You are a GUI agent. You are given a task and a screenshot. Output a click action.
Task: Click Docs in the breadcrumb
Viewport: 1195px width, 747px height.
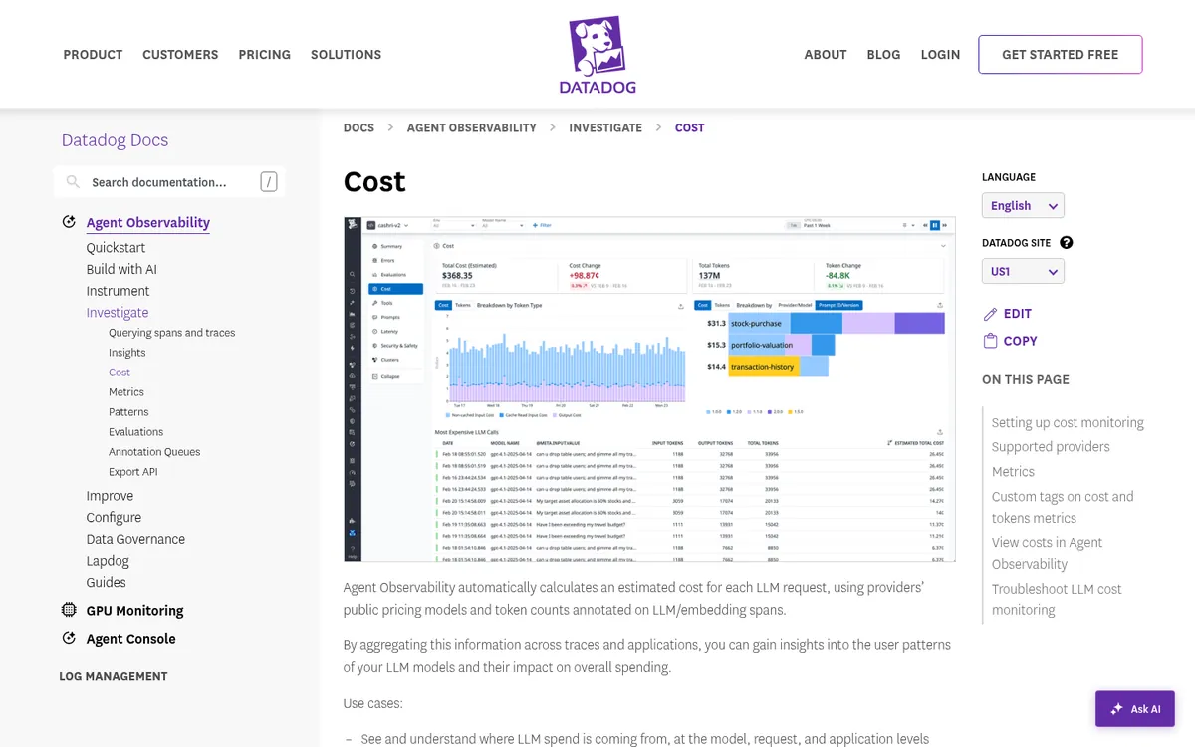click(358, 127)
